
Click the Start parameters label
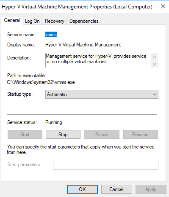(24, 165)
